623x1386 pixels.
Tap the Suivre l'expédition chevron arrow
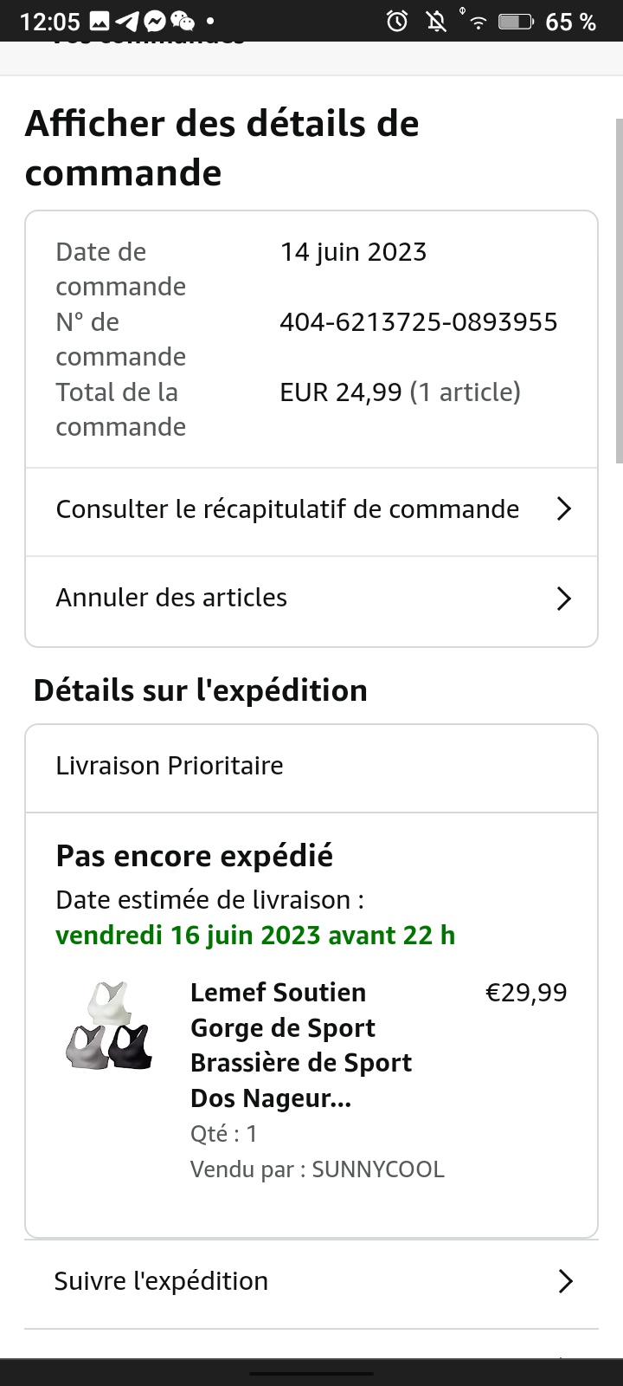click(x=565, y=1281)
